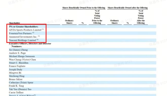This screenshot has width=167, height=96.
Task: Select Franco Fogliato in the list
Action: pyautogui.click(x=17, y=66)
